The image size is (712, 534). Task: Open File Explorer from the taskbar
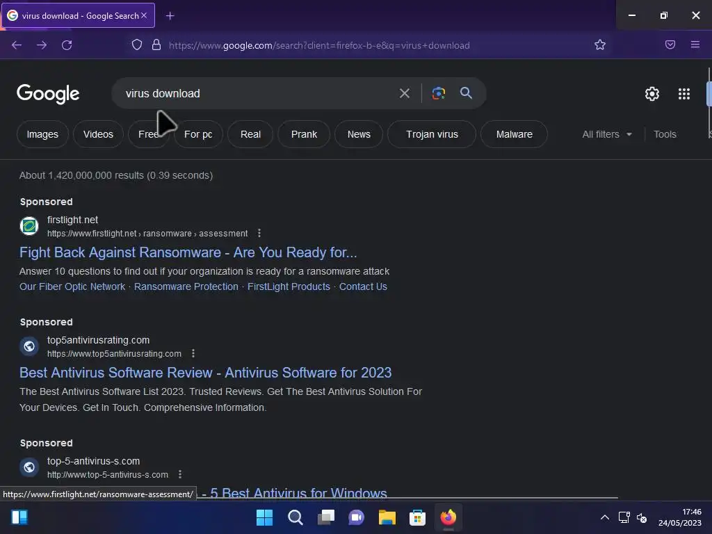[387, 517]
